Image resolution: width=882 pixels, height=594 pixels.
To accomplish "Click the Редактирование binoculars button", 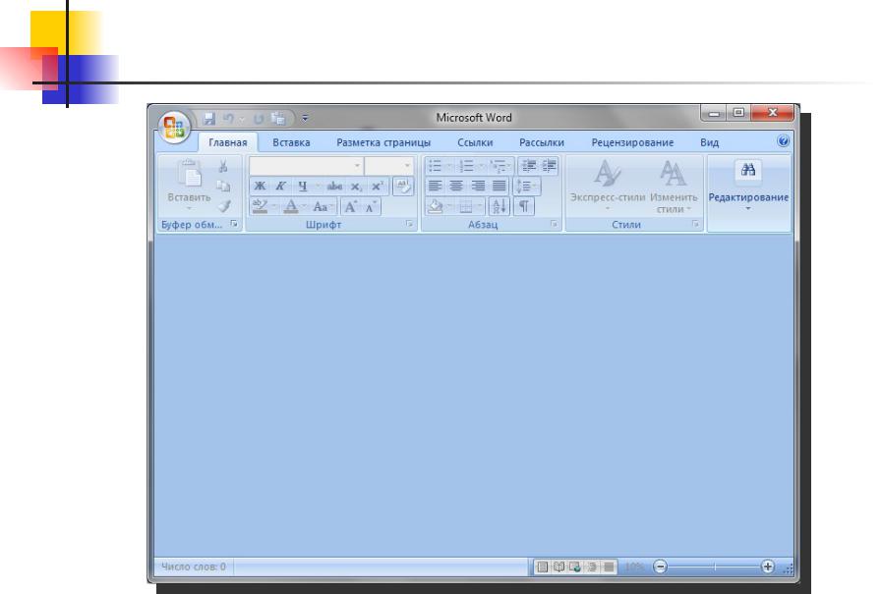I will 748,185.
